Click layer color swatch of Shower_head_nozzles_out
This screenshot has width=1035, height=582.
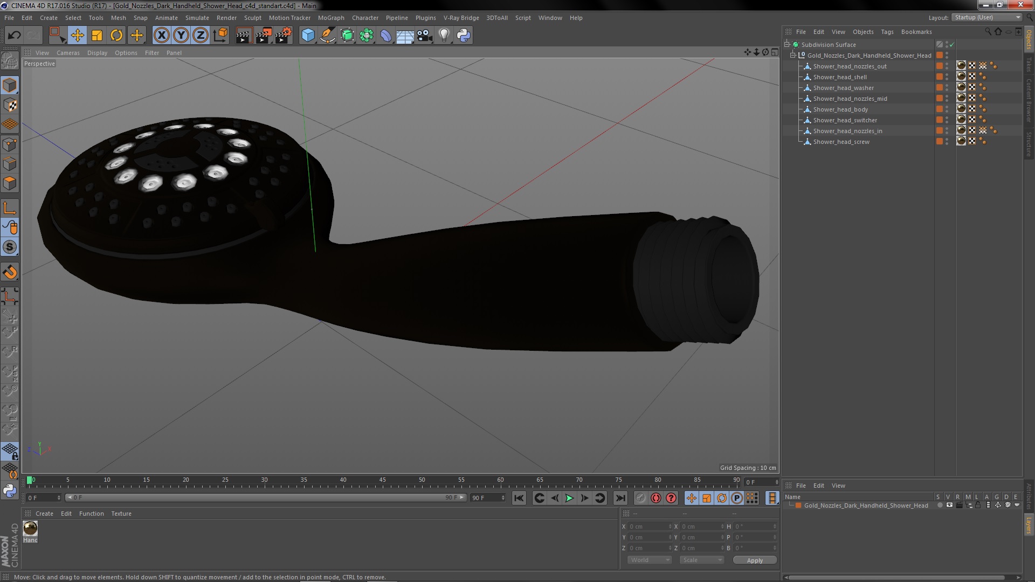click(939, 66)
